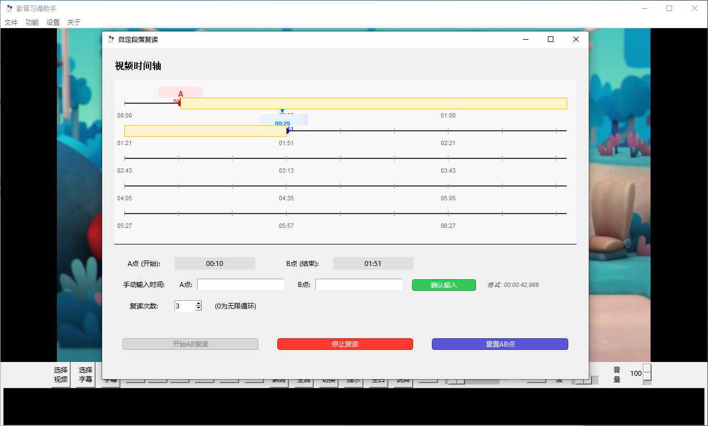Focus the manual A点 time input field
This screenshot has height=426, width=708.
(241, 285)
